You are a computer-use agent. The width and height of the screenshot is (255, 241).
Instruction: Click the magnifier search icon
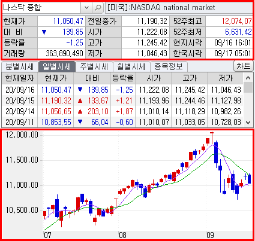pyautogui.click(x=98, y=8)
